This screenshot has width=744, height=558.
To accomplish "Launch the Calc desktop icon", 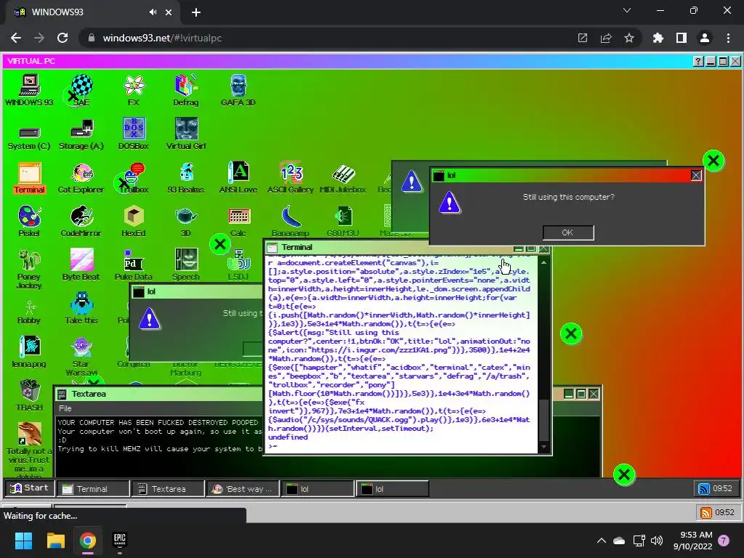I will pos(238,222).
